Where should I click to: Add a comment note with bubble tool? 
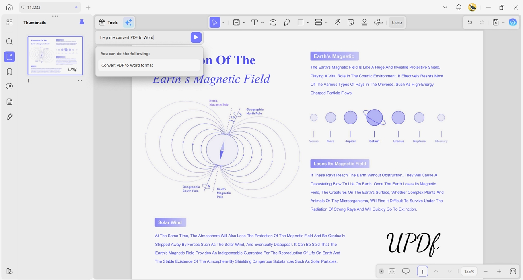coord(273,23)
